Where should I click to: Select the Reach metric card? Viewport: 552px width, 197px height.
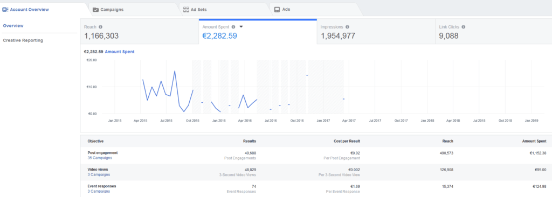pyautogui.click(x=140, y=32)
